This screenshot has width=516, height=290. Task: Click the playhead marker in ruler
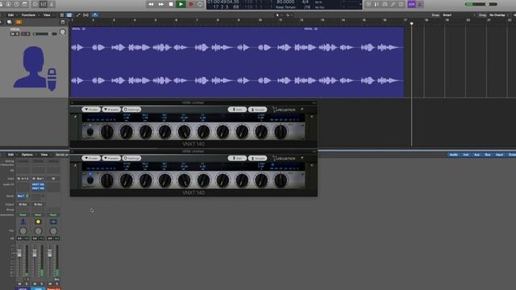pos(411,23)
